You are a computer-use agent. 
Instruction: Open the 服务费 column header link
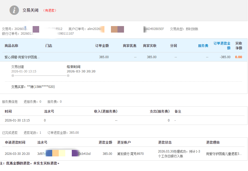203,46
